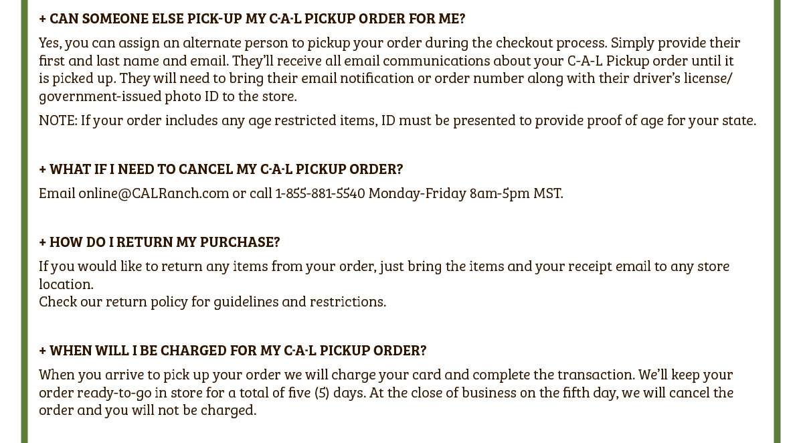Image resolution: width=803 pixels, height=443 pixels.
Task: Toggle the "What if I need to cancel" heading
Action: point(226,169)
